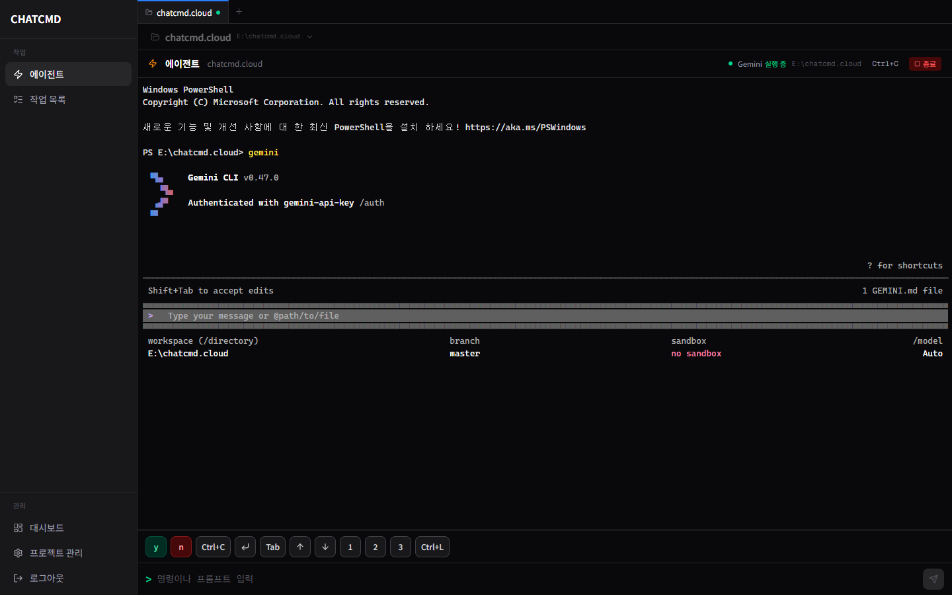Send Ctrl+C from the quick key bar
The width and height of the screenshot is (952, 595).
(x=213, y=547)
